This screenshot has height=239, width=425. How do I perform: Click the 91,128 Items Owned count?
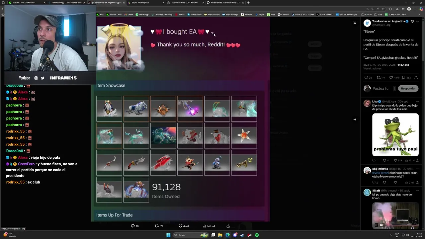tap(166, 191)
